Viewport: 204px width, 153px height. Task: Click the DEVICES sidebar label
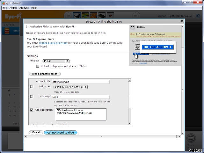(9, 25)
